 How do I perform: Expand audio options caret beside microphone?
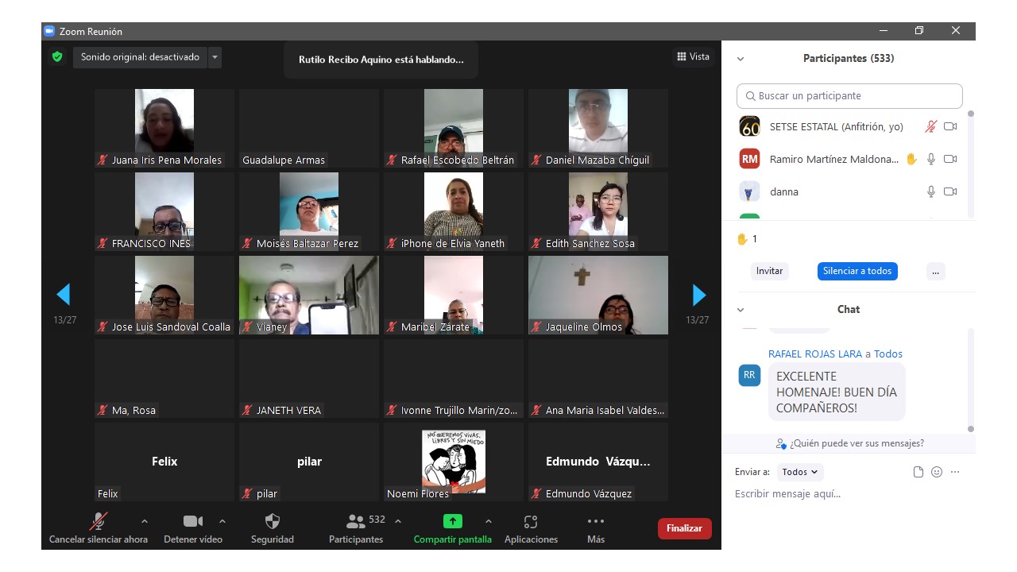(144, 521)
